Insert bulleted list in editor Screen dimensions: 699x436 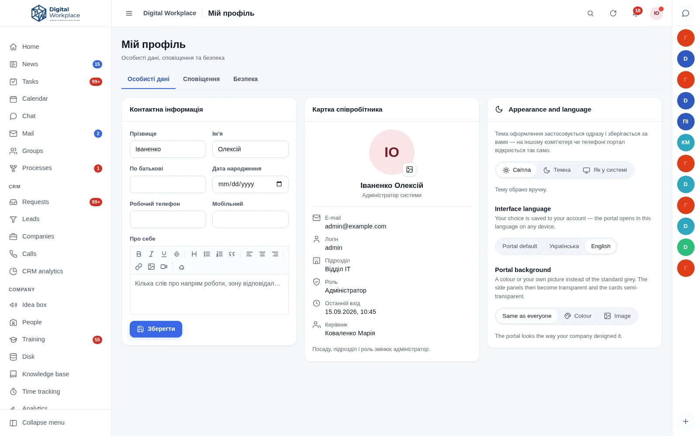pos(207,254)
